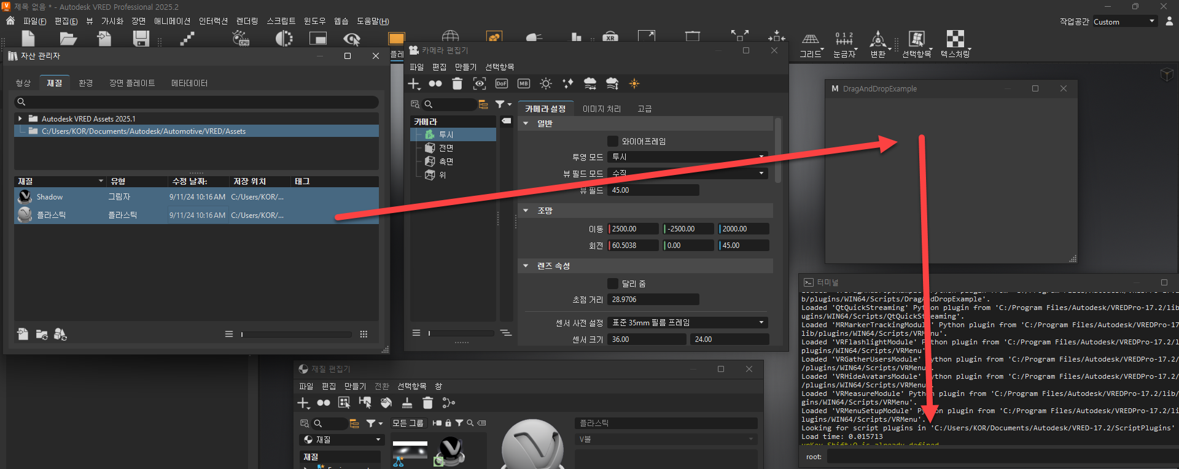Viewport: 1179px width, 469px height.
Task: Click the Ruler (눈금자) toolbar icon
Action: pos(844,45)
